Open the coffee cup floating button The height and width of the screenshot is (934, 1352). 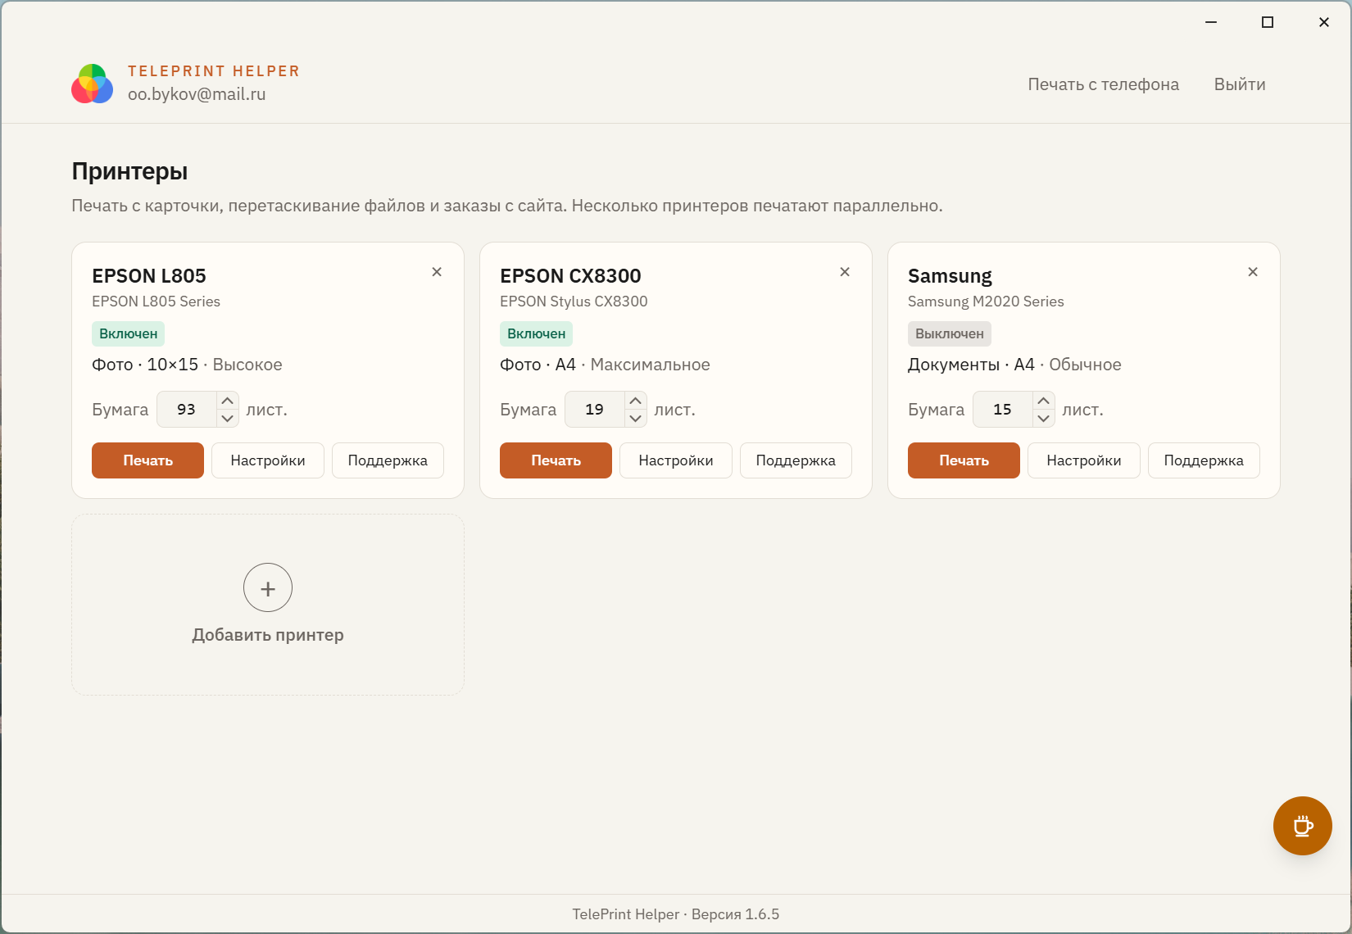point(1303,826)
